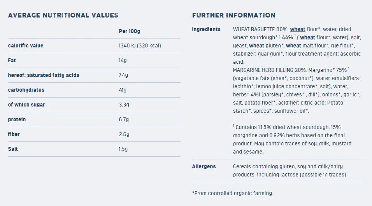Click the Fat row label
Image resolution: width=372 pixels, height=206 pixels.
tap(12, 60)
